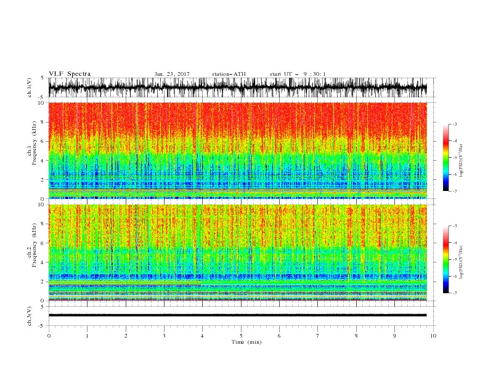Click the ch.1 voltage waveform trace panel

click(x=242, y=87)
